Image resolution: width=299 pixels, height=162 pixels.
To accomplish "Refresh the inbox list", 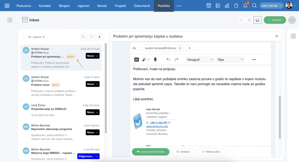I will (91, 37).
